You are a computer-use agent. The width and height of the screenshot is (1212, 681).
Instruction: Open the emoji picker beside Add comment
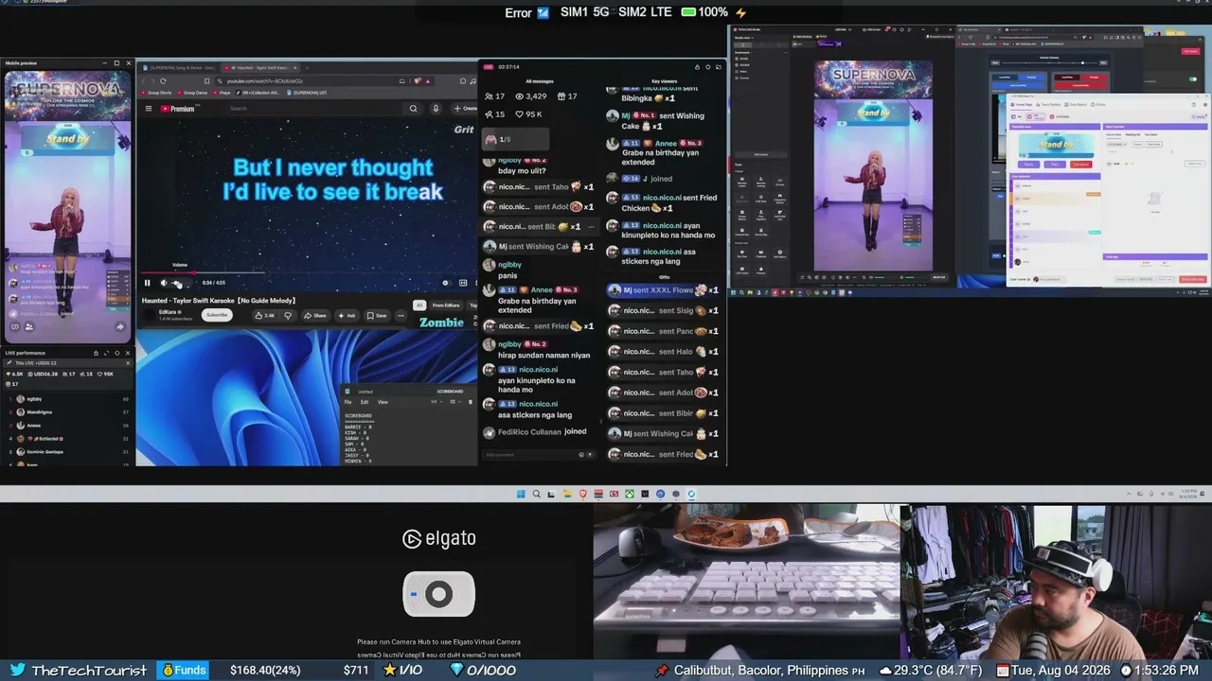(580, 454)
